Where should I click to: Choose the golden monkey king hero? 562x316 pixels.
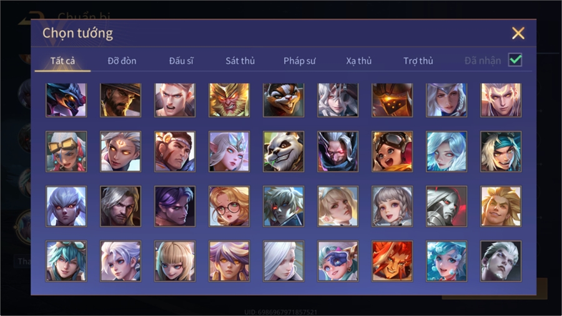229,100
